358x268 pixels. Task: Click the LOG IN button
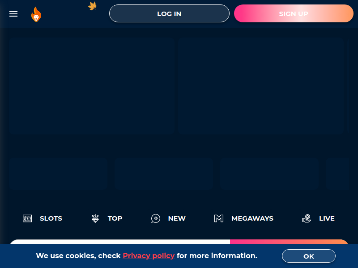[169, 13]
